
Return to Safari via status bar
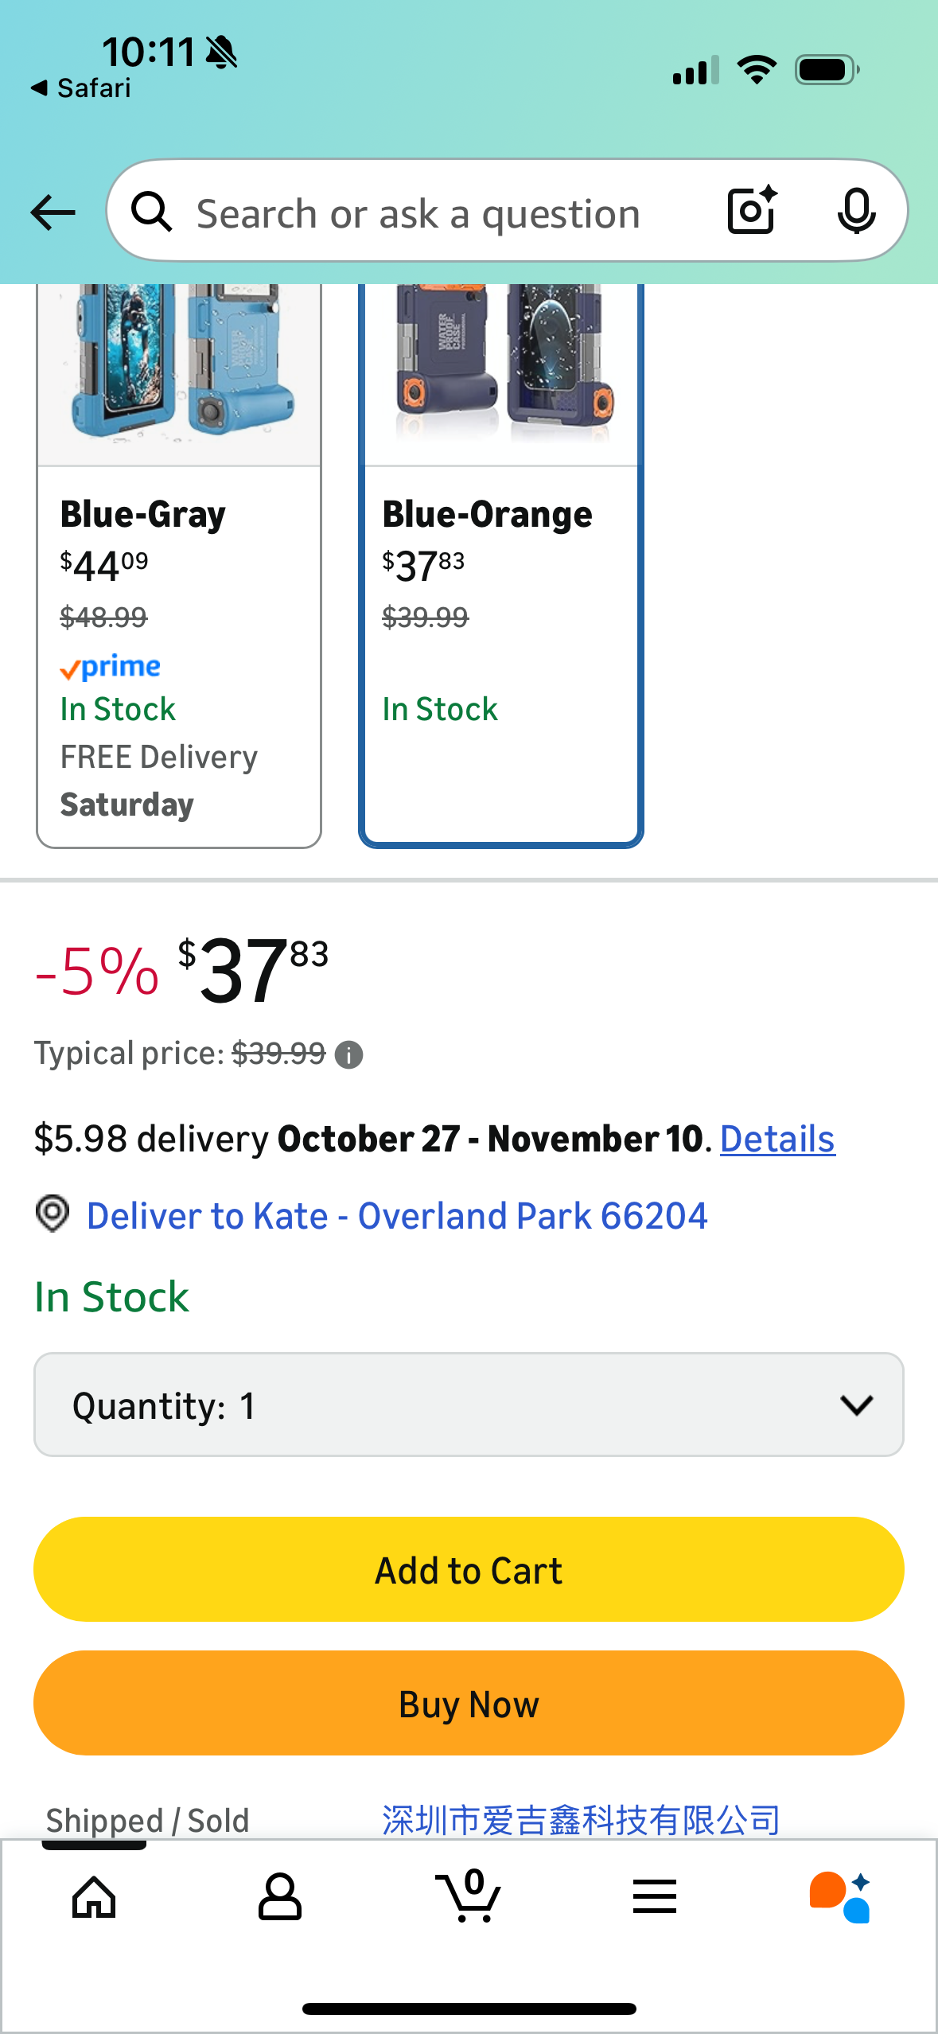point(81,88)
